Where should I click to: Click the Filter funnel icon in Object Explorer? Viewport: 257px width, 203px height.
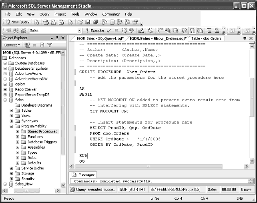coord(50,45)
